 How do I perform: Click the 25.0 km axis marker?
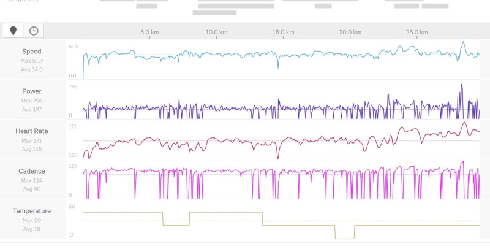pos(417,33)
